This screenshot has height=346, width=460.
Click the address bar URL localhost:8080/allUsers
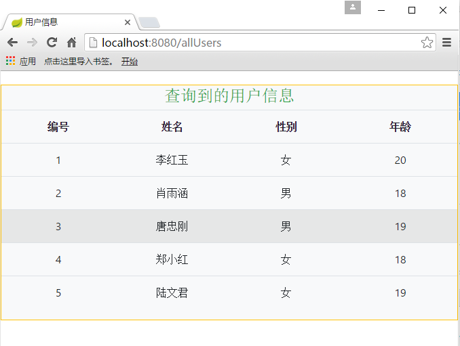click(161, 43)
